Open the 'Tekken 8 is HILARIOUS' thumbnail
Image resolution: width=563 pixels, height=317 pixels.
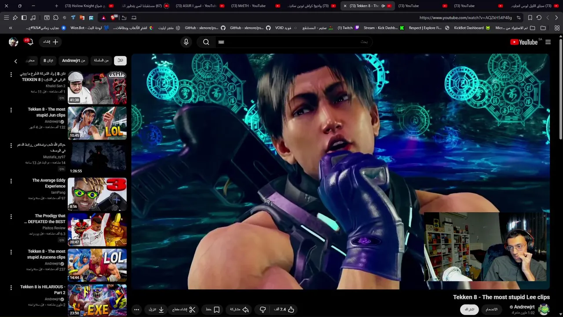click(97, 300)
